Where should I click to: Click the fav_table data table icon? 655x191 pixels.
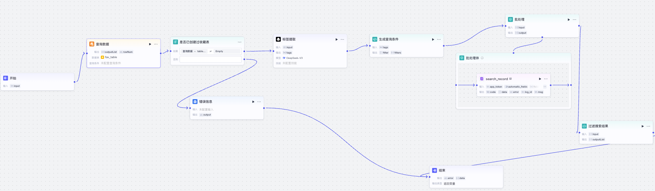pyautogui.click(x=103, y=57)
